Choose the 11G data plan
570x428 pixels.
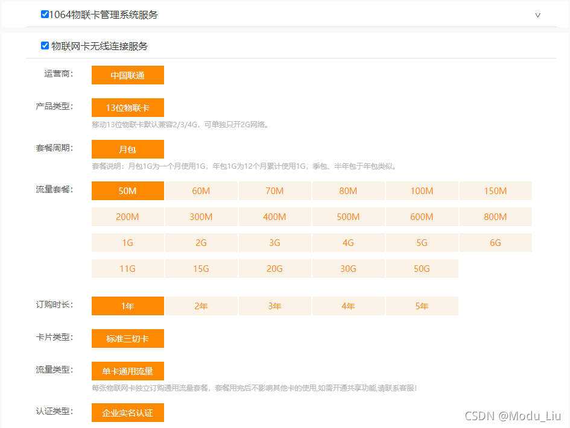(128, 268)
